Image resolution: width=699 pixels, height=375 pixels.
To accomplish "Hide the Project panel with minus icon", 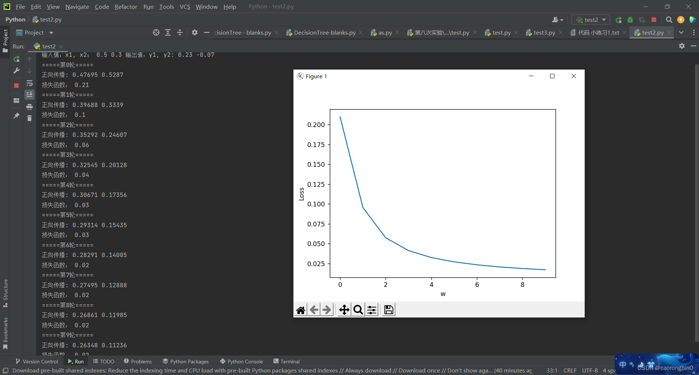I will coord(207,32).
